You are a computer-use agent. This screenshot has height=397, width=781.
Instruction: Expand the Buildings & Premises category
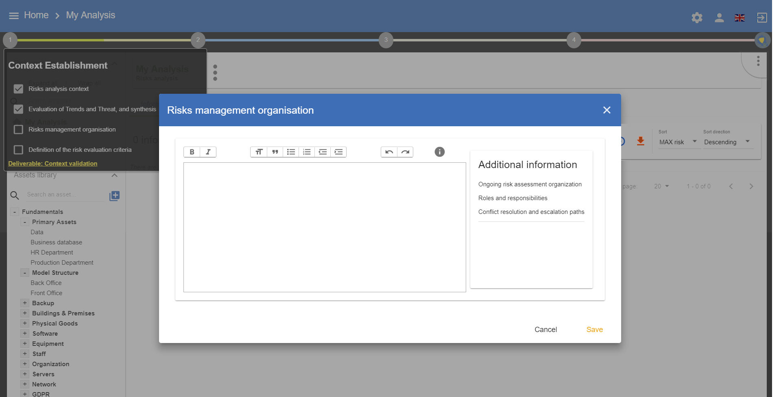click(x=25, y=313)
